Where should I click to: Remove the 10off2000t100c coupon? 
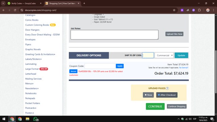(x=73, y=71)
